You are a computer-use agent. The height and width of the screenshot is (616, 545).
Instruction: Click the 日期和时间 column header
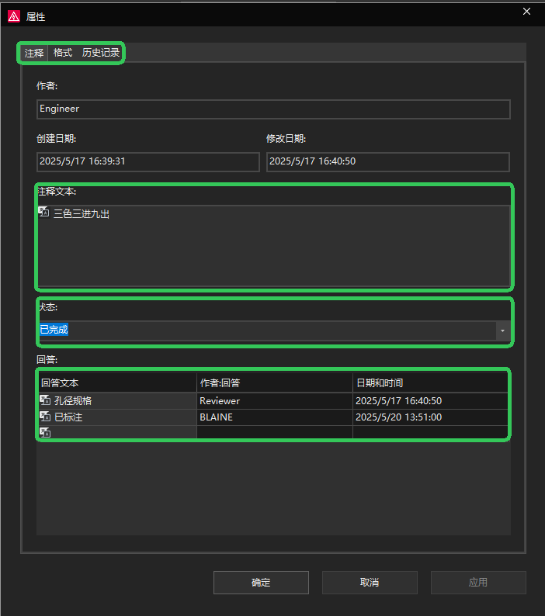coord(431,382)
